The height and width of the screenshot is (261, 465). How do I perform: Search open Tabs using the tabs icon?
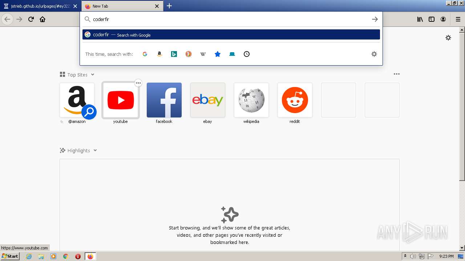232,54
